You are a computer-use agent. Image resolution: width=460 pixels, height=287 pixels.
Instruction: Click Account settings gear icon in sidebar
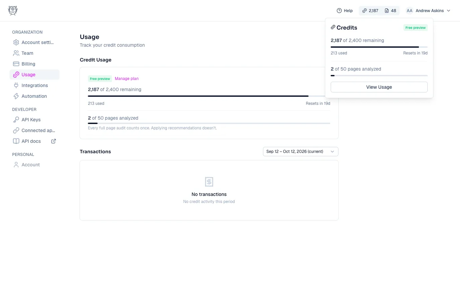coord(16,42)
